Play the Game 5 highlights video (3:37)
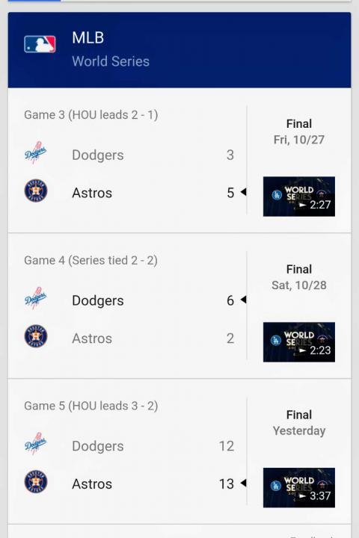Image resolution: width=359 pixels, height=538 pixels. [299, 487]
